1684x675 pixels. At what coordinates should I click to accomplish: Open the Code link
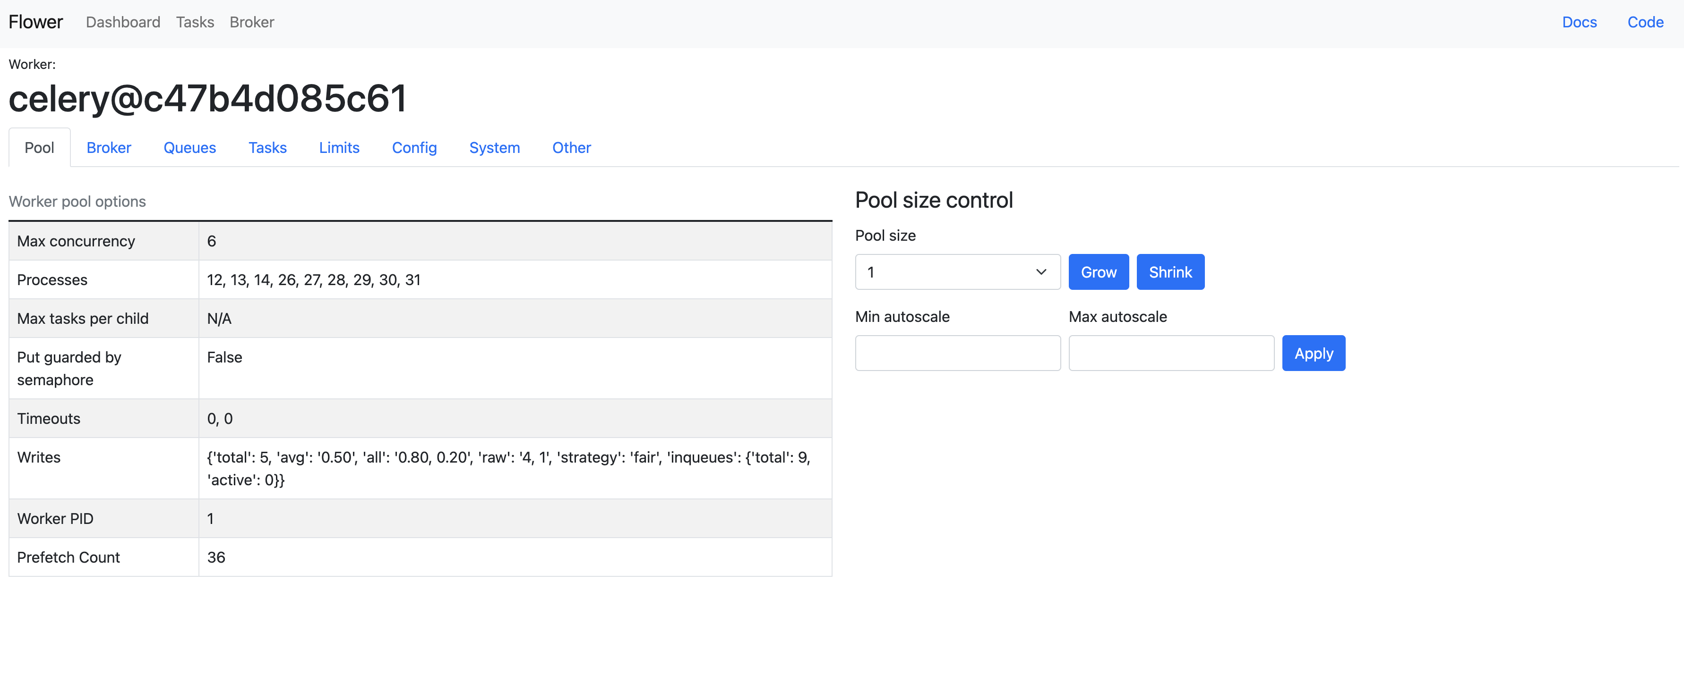1645,22
